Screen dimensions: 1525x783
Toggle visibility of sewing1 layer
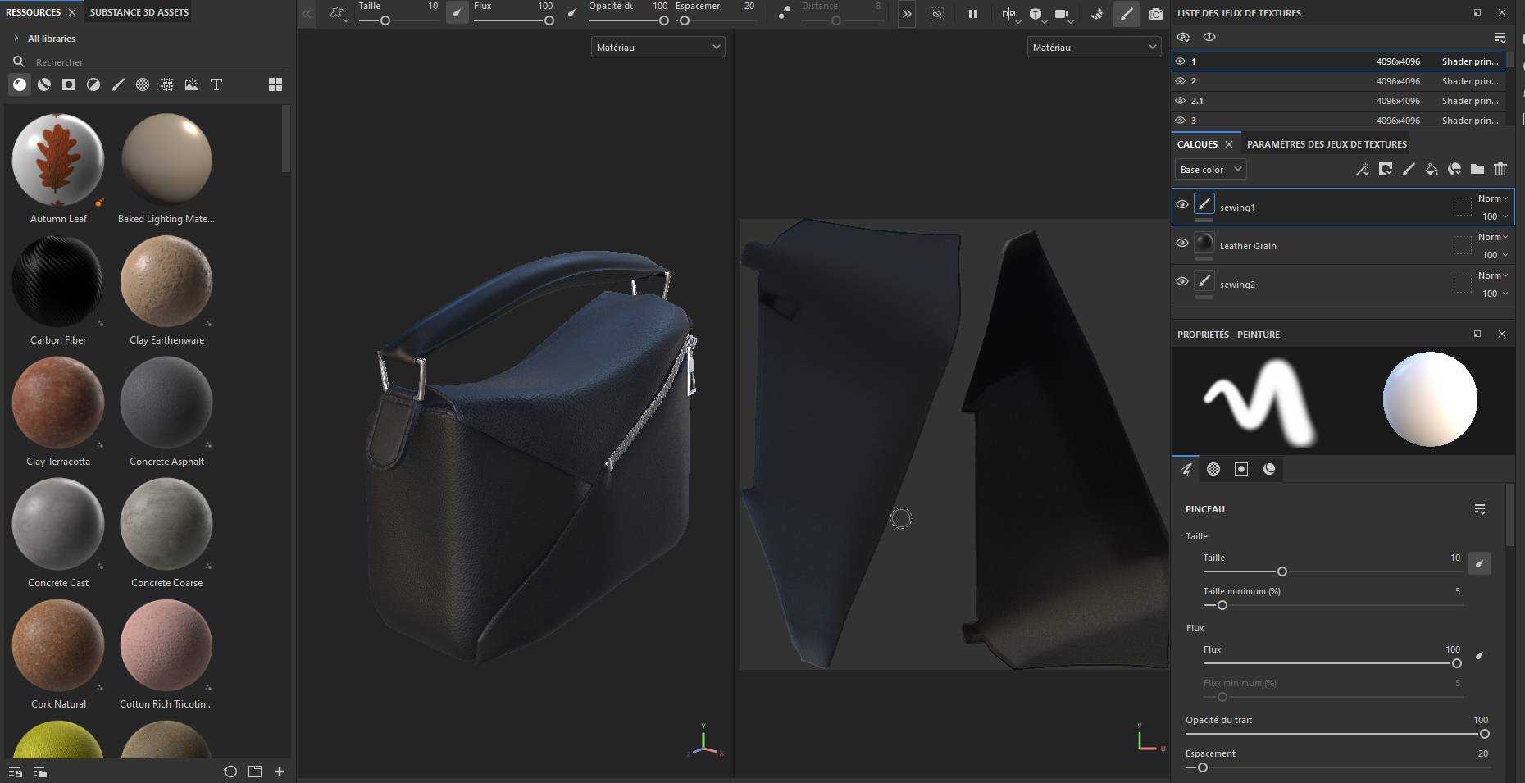[1182, 205]
